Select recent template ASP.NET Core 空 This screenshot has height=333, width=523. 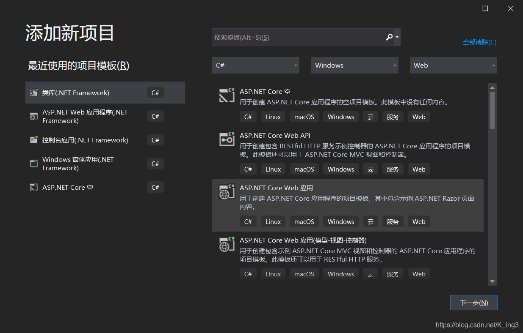click(105, 187)
